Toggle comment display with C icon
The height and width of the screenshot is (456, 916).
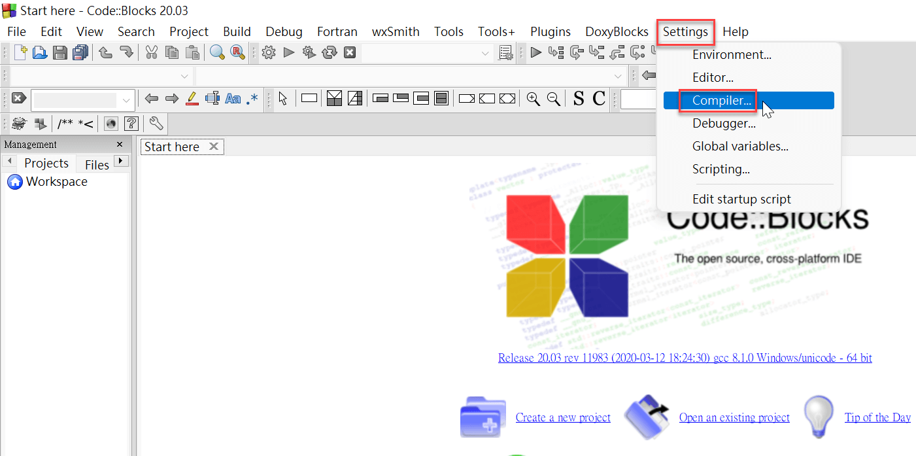[x=599, y=99]
